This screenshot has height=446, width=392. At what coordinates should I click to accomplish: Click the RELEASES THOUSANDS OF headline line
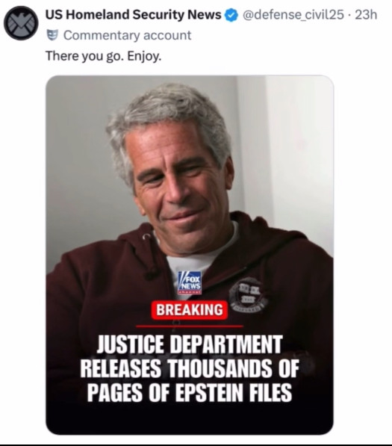[x=190, y=368]
